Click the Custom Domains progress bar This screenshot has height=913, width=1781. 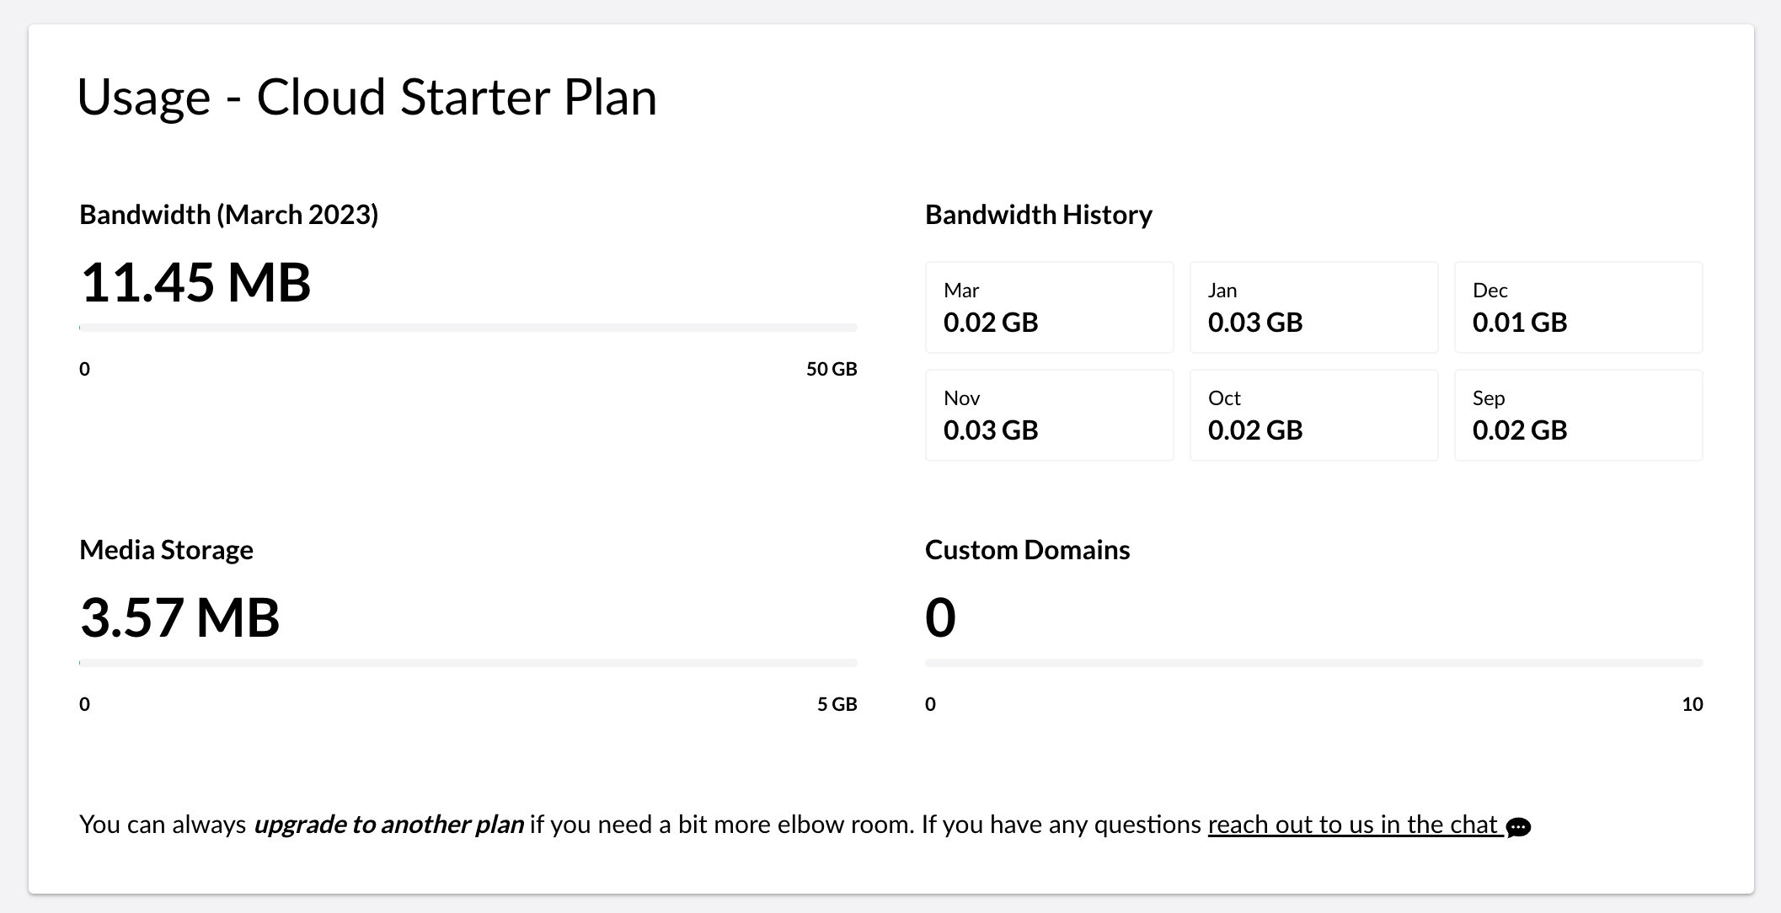[1313, 663]
